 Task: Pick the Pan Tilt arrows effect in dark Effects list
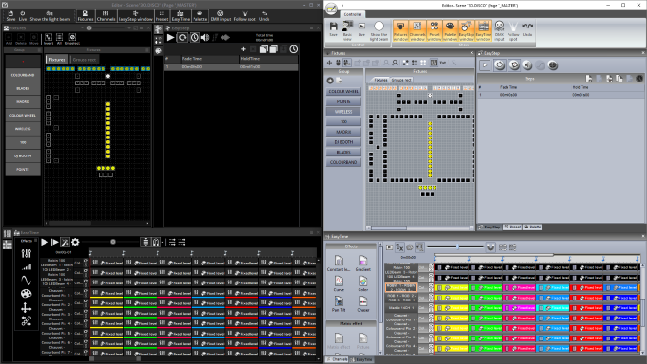pyautogui.click(x=26, y=307)
